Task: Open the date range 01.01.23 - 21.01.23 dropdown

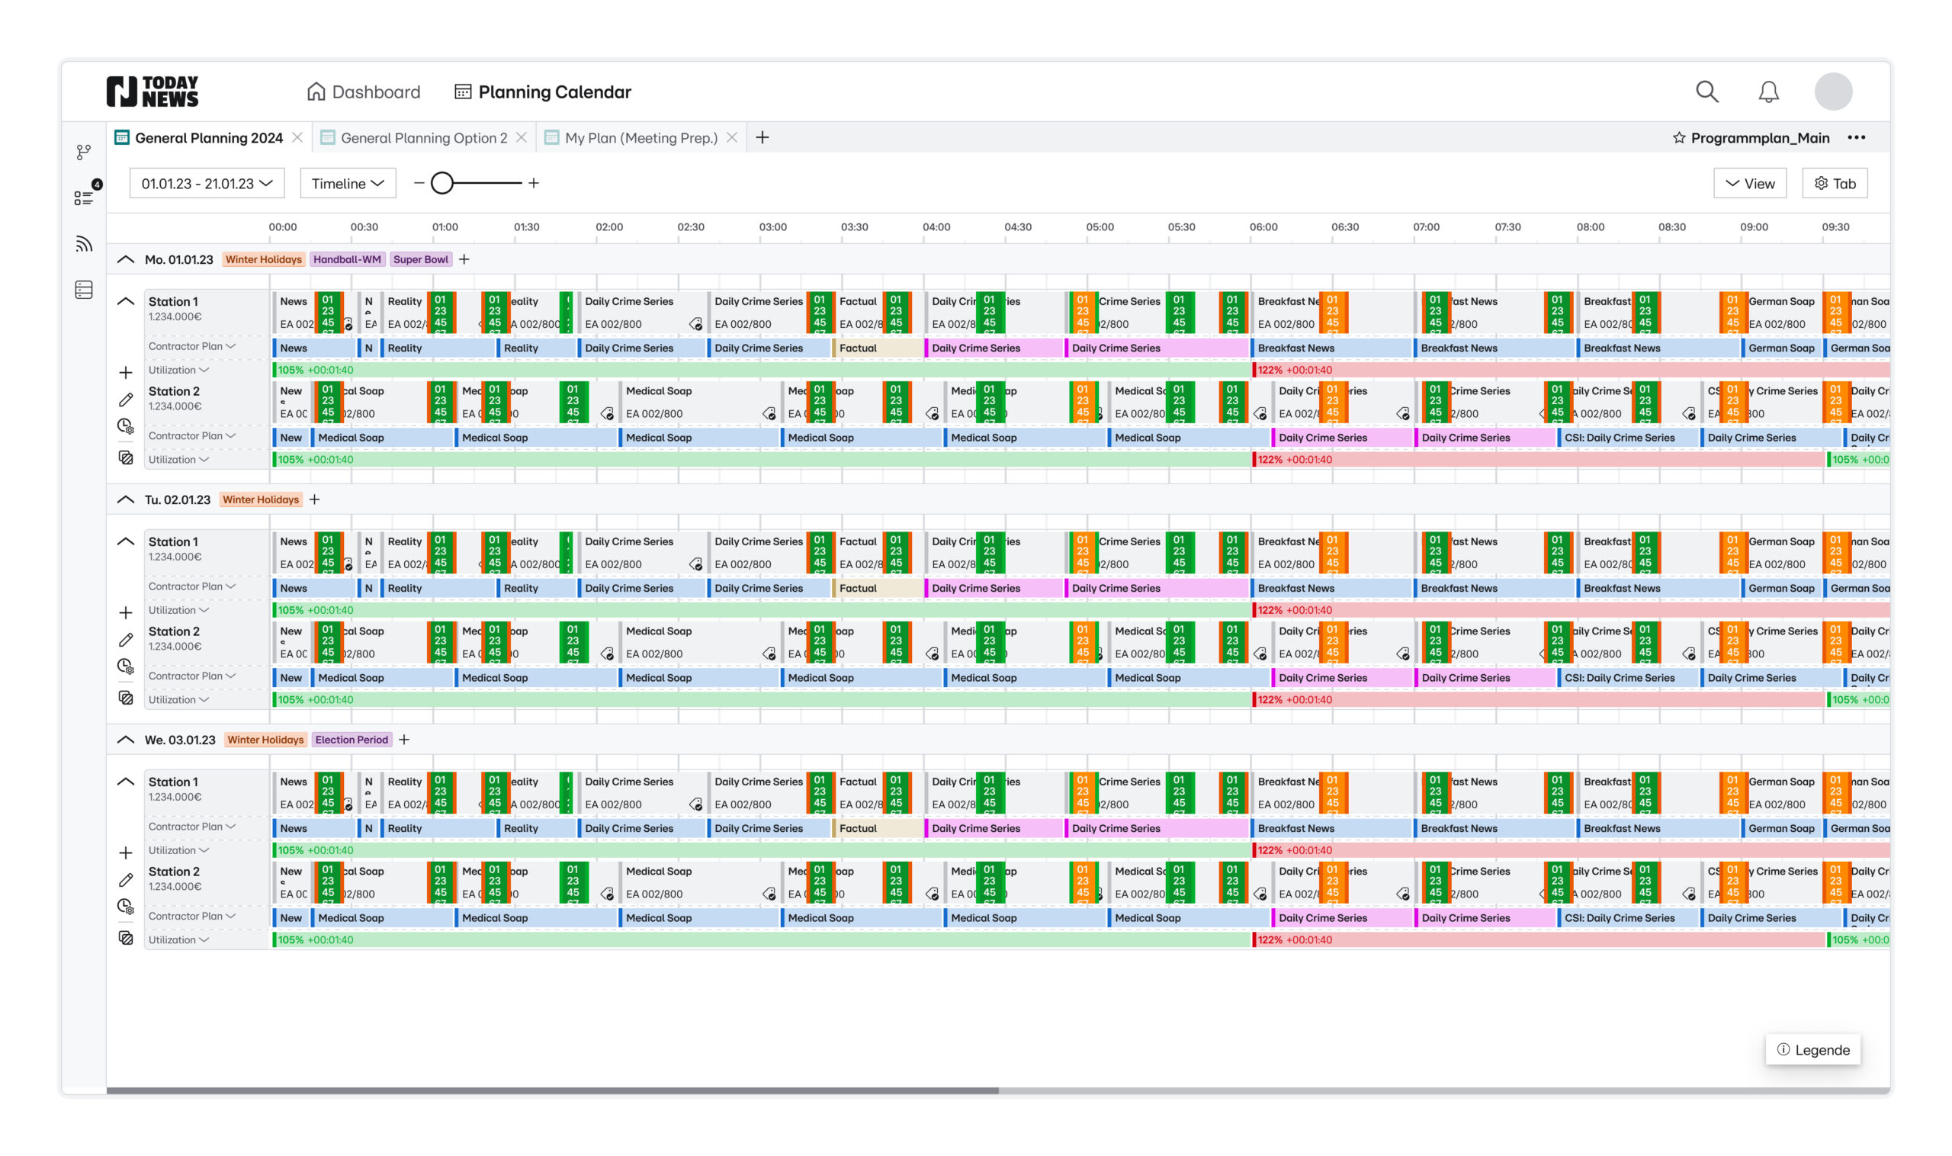Action: [207, 183]
